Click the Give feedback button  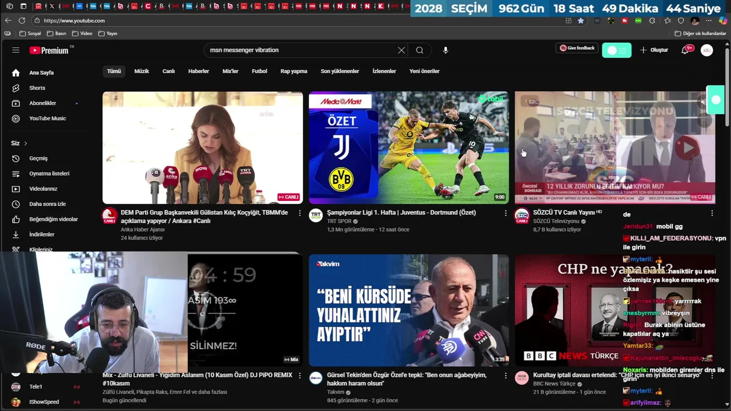click(x=577, y=48)
